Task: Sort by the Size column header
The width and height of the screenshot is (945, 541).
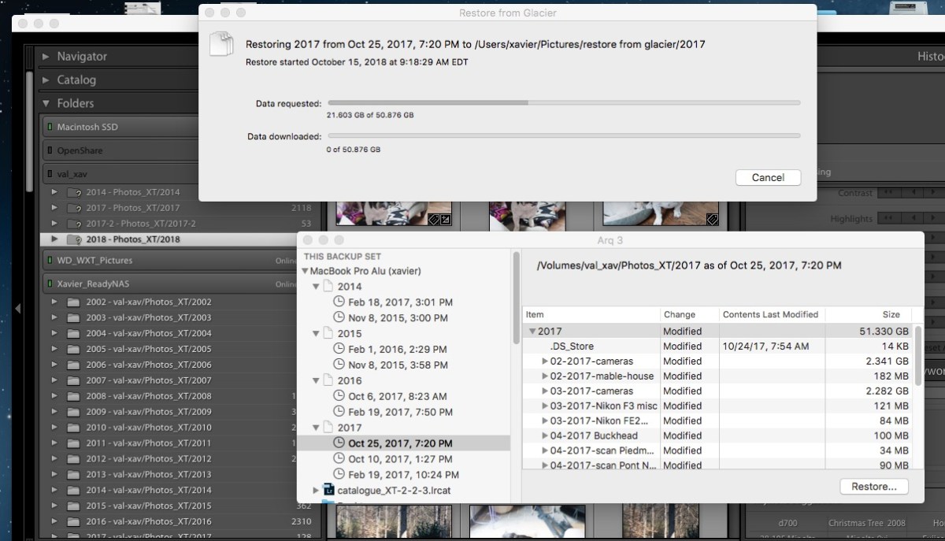Action: click(x=890, y=314)
